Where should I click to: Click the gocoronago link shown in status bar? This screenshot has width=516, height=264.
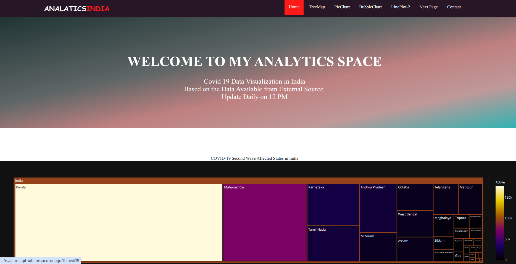point(40,260)
